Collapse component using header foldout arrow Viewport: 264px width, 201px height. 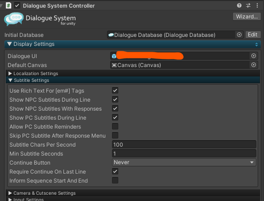click(x=1, y=6)
